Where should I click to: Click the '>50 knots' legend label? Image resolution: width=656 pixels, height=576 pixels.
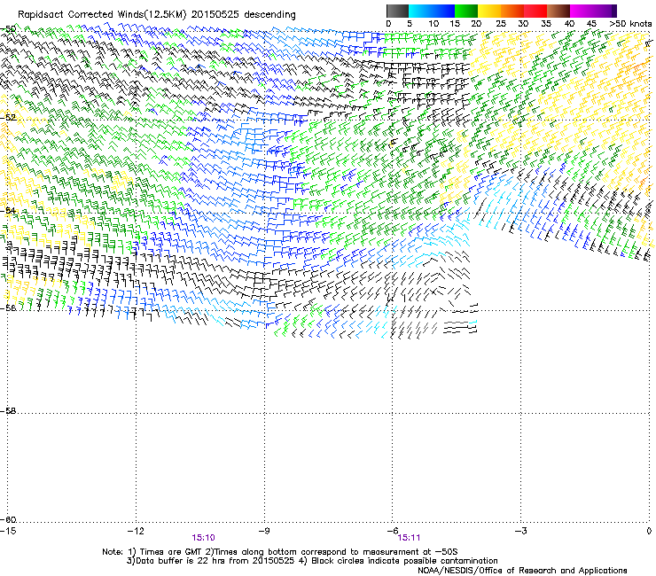(630, 24)
